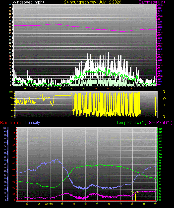Image resolution: width=174 pixels, height=208 pixels.
Task: Click the '50' humidity axis value
Action: coord(5,164)
